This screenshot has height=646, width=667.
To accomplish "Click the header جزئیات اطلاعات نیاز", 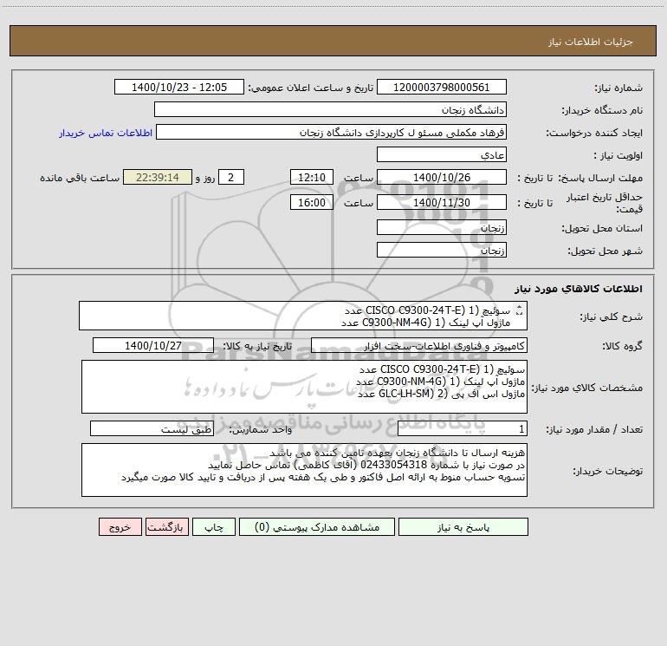I will (x=591, y=42).
